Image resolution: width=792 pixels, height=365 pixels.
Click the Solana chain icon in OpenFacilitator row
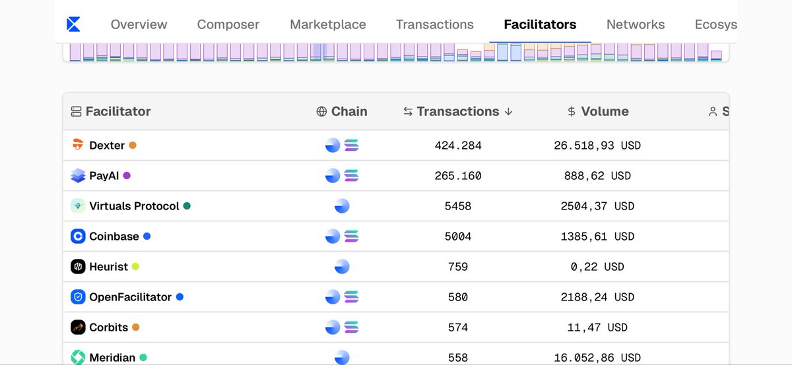(x=351, y=297)
